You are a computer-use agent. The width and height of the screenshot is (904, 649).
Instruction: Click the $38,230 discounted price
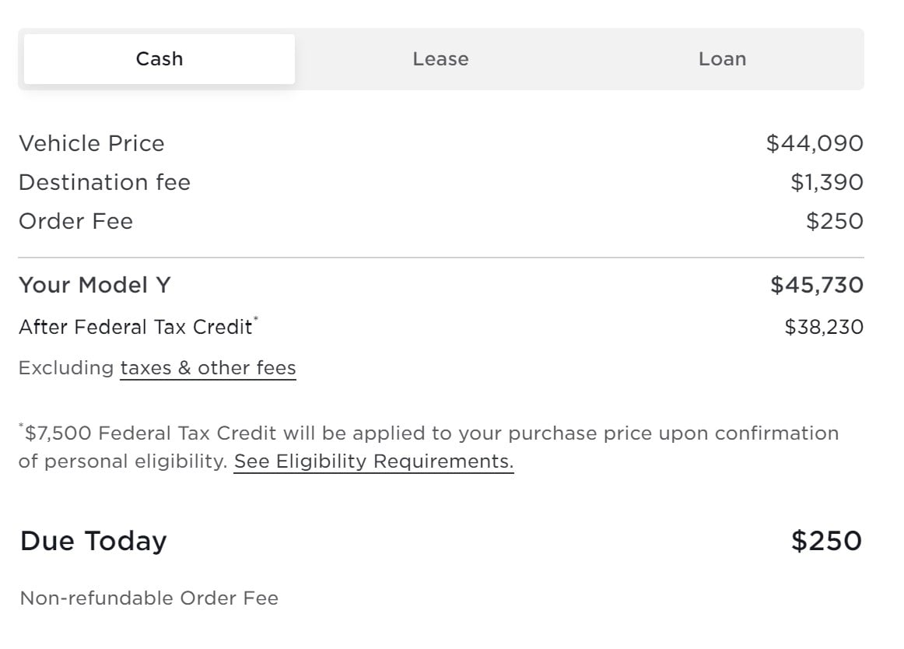click(824, 326)
